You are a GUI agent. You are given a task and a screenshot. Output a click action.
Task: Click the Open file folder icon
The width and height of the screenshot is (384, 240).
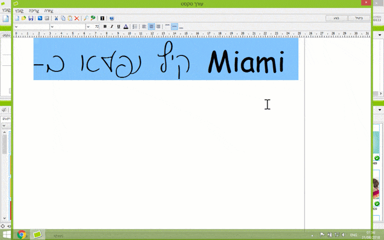pos(24,18)
